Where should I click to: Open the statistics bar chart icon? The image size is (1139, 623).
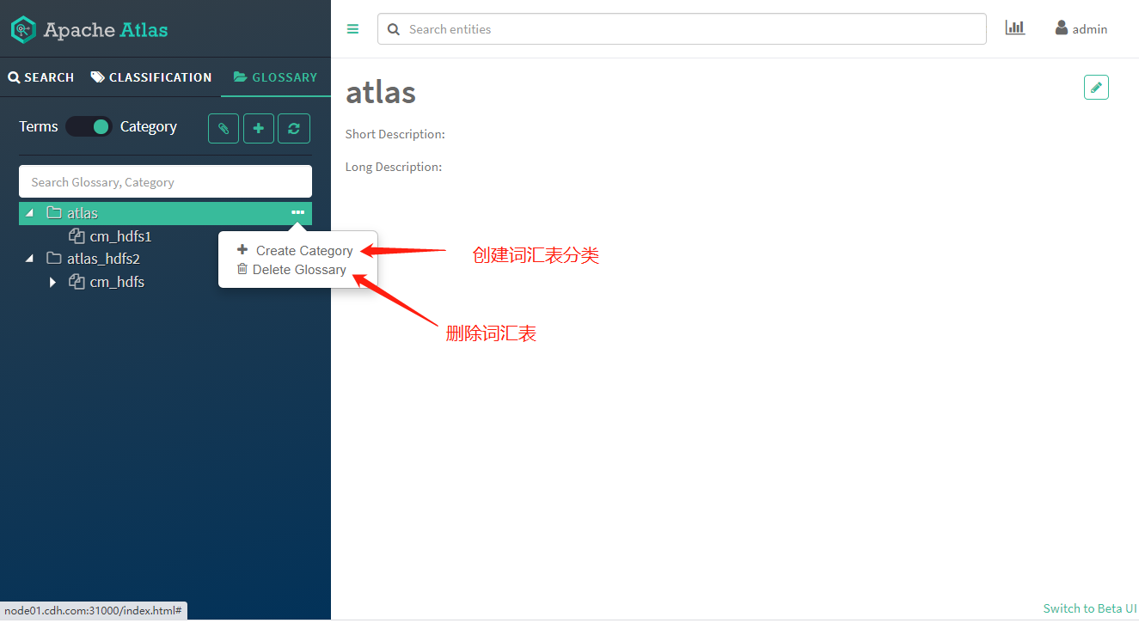[1015, 27]
